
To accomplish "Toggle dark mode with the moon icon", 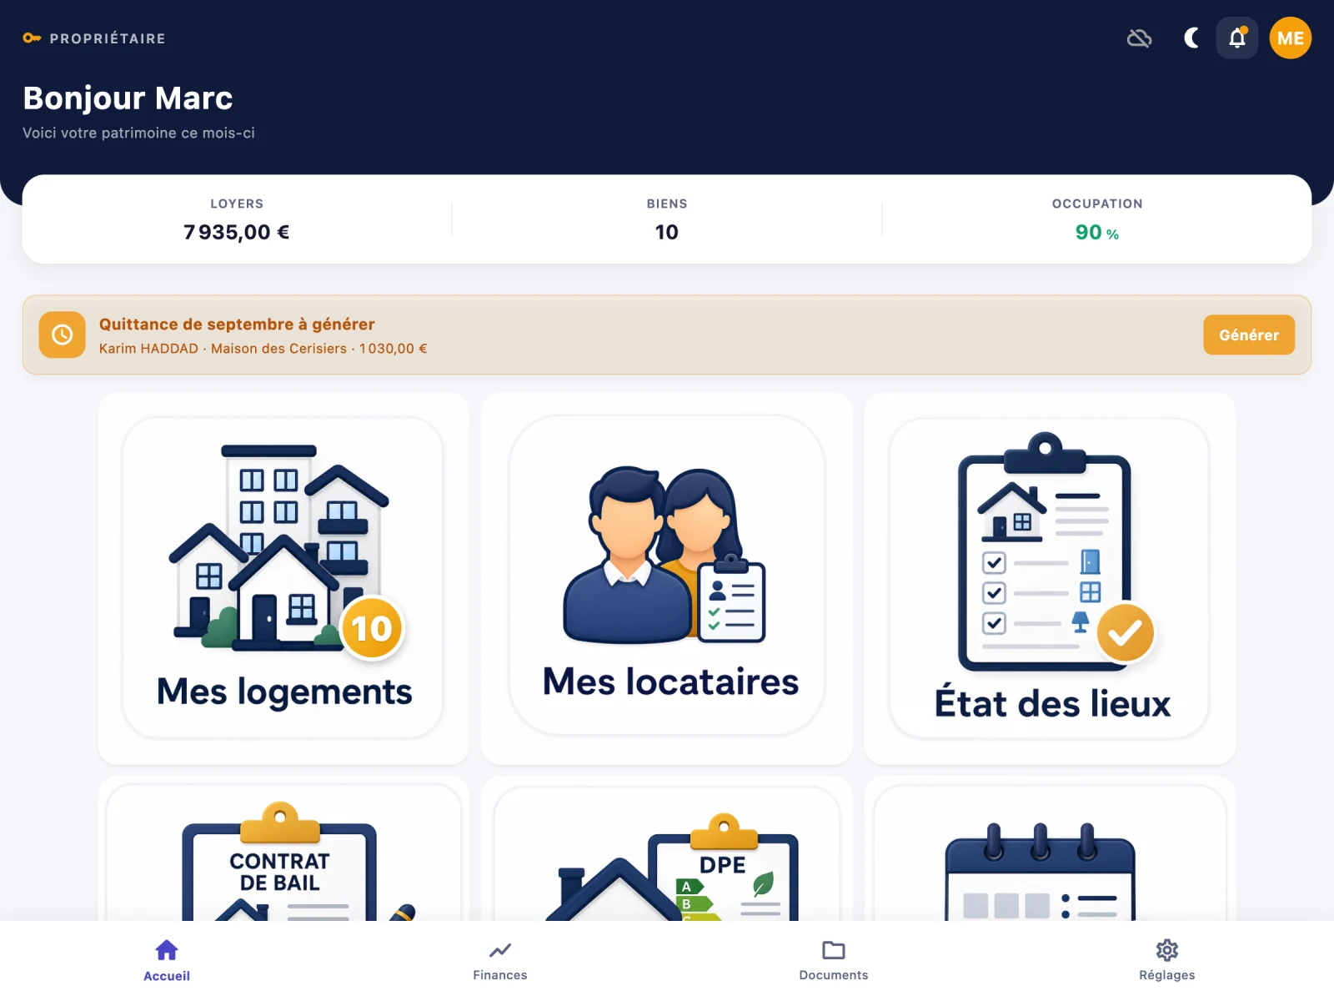I will pyautogui.click(x=1191, y=38).
